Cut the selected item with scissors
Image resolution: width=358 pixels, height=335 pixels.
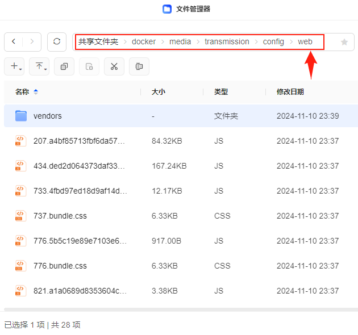tap(114, 66)
